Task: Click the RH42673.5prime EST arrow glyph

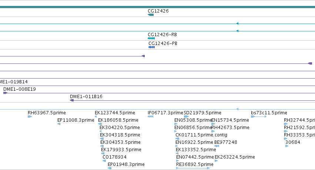Action: 213,131
